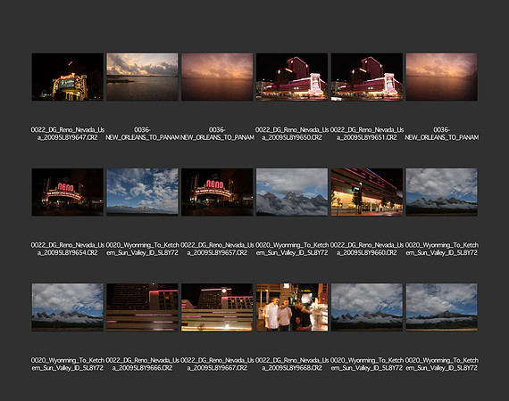The image size is (509, 401).
Task: Click the filename ending 2009SL8Y9650.CR2
Action: (x=292, y=134)
